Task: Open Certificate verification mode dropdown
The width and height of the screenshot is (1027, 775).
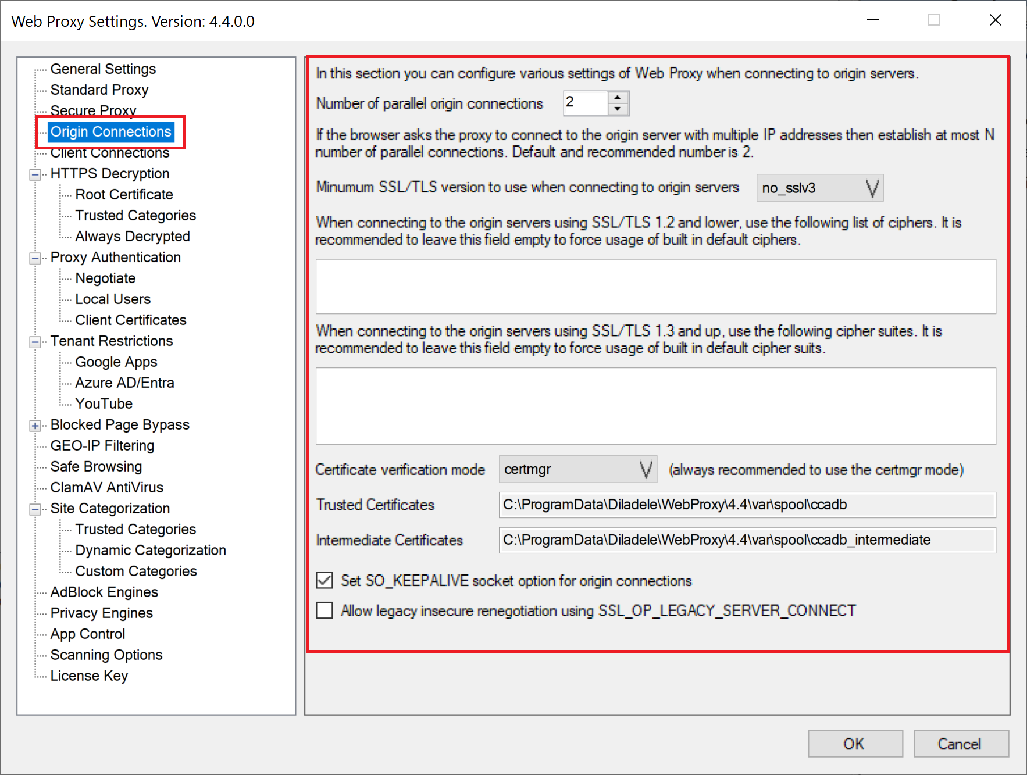Action: pyautogui.click(x=578, y=469)
